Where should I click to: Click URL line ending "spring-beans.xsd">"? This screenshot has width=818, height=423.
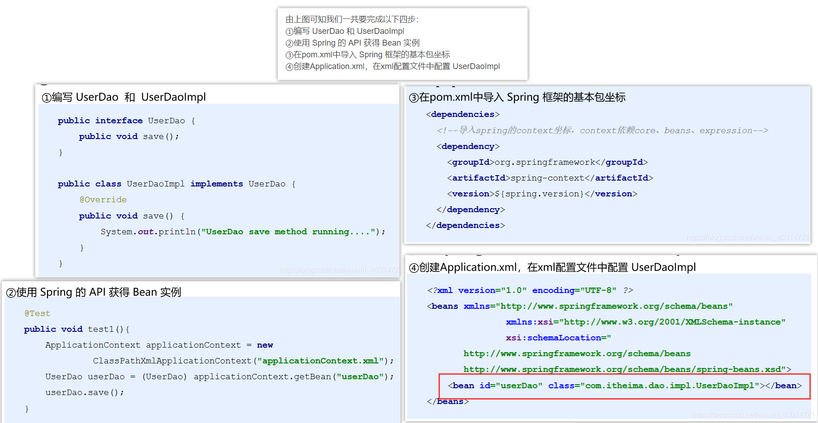click(x=627, y=369)
